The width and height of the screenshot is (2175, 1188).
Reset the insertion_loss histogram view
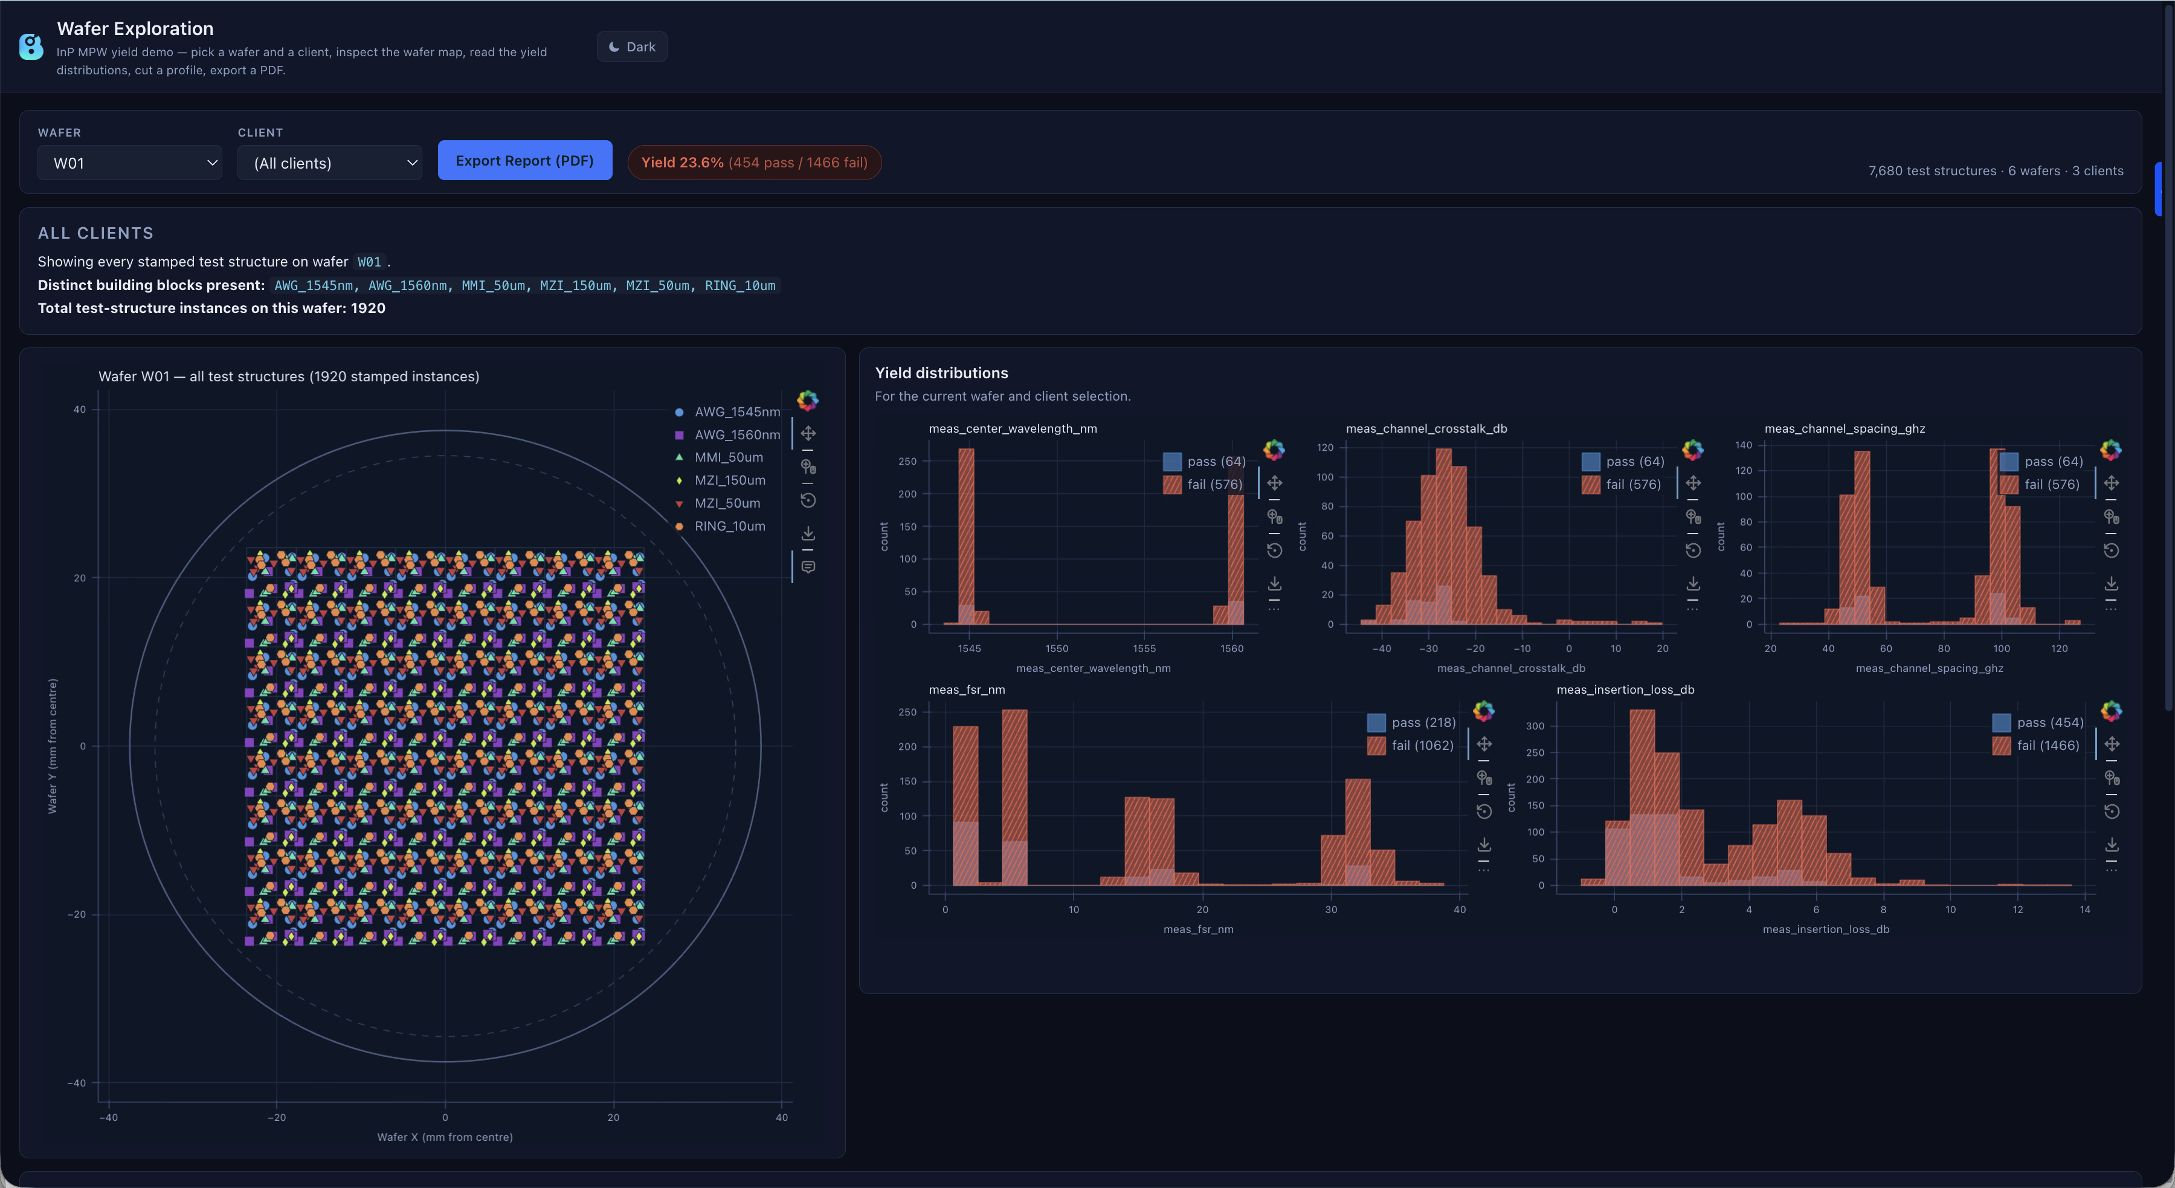click(2112, 812)
